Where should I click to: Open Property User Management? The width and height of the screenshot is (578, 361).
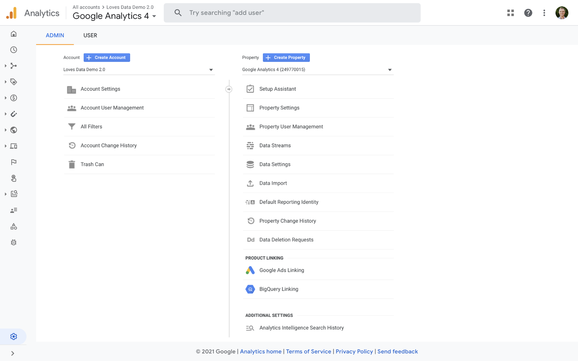(318, 127)
